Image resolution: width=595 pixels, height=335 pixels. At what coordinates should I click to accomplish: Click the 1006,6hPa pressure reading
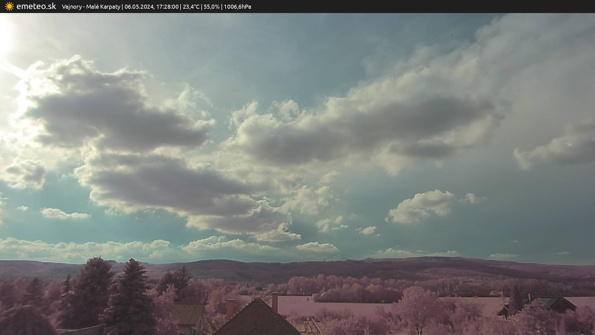click(x=237, y=7)
